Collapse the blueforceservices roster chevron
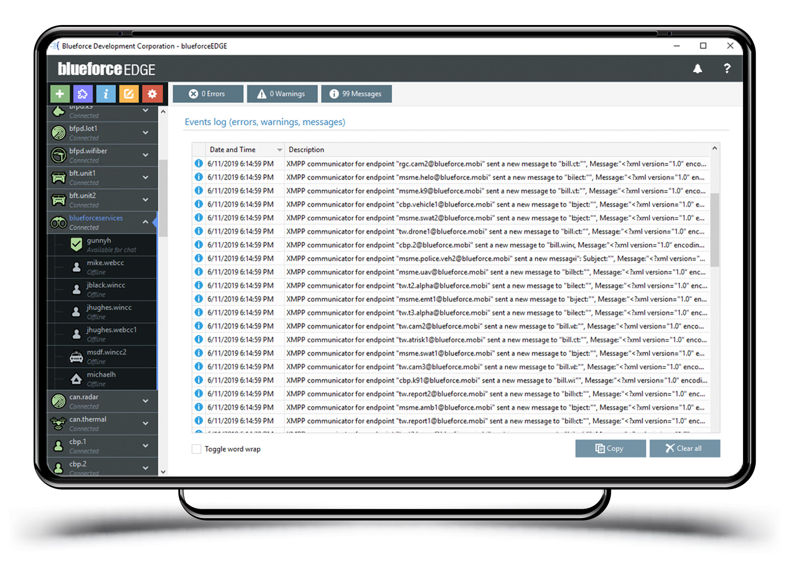 [146, 222]
